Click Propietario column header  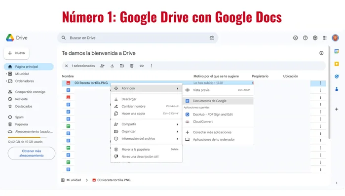(x=260, y=77)
